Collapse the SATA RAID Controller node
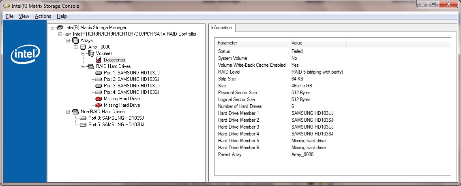The height and width of the screenshot is (186, 461). click(60, 34)
